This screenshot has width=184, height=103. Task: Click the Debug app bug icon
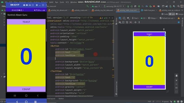pyautogui.click(x=139, y=6)
